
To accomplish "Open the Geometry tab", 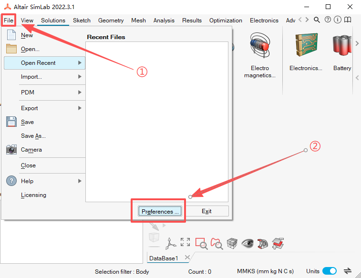I will 111,20.
